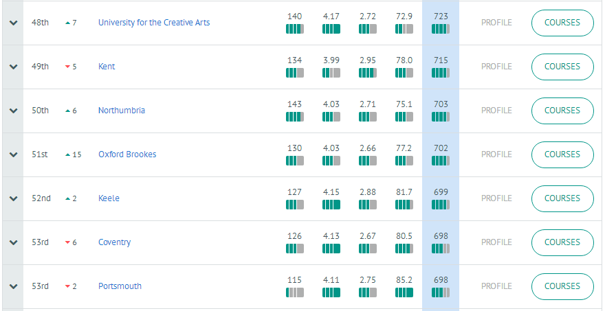605x311 pixels.
Task: Open the Northumbria profile
Action: pos(496,111)
